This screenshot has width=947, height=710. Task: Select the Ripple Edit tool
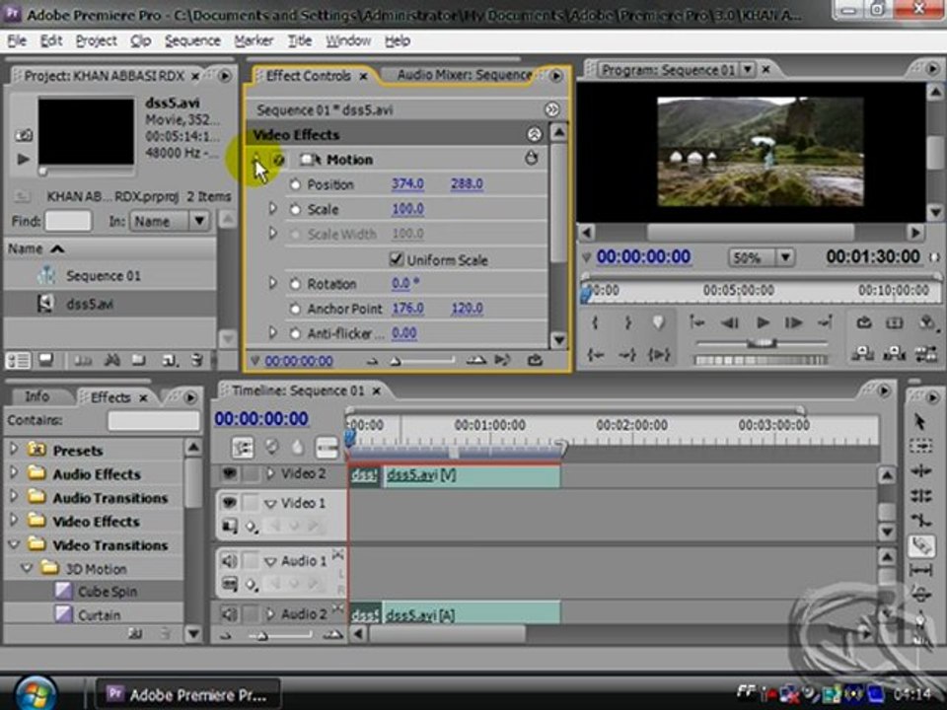point(920,471)
